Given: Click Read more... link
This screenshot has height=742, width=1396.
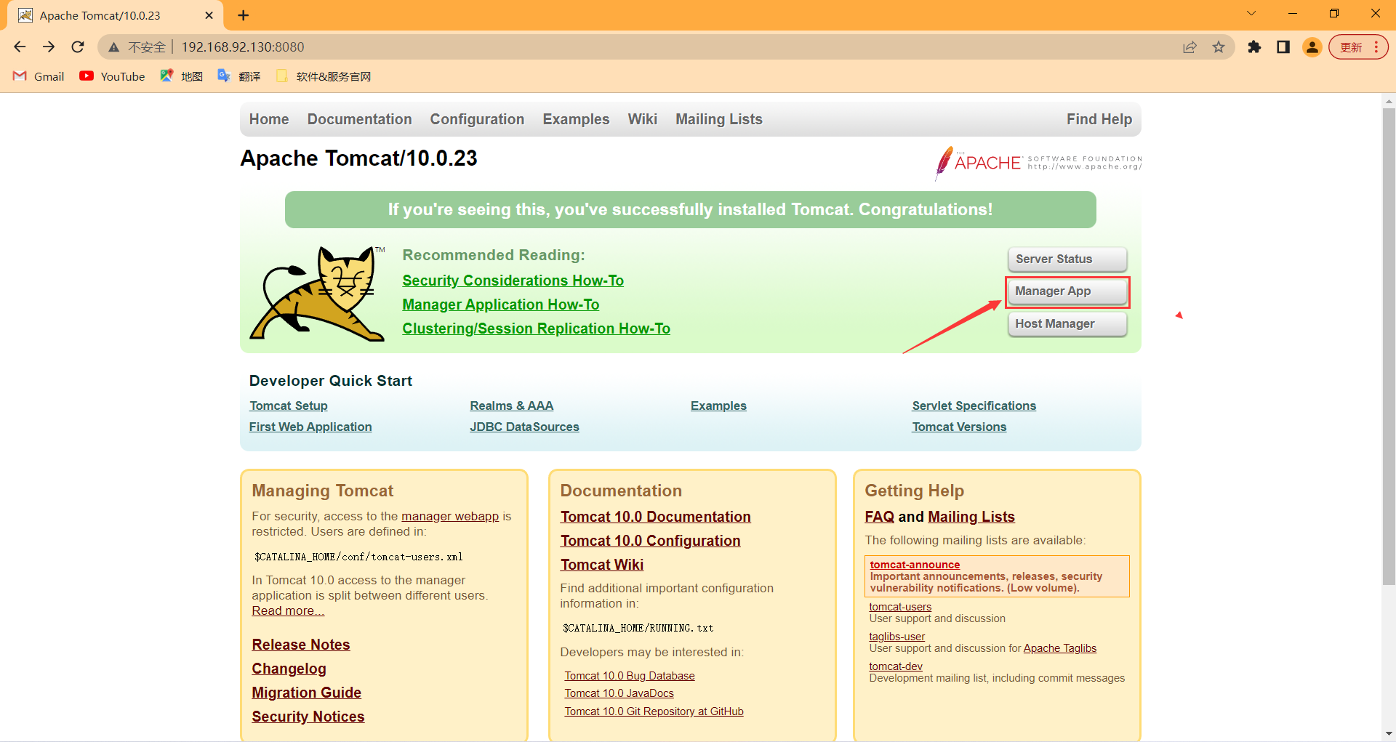Looking at the screenshot, I should coord(288,610).
